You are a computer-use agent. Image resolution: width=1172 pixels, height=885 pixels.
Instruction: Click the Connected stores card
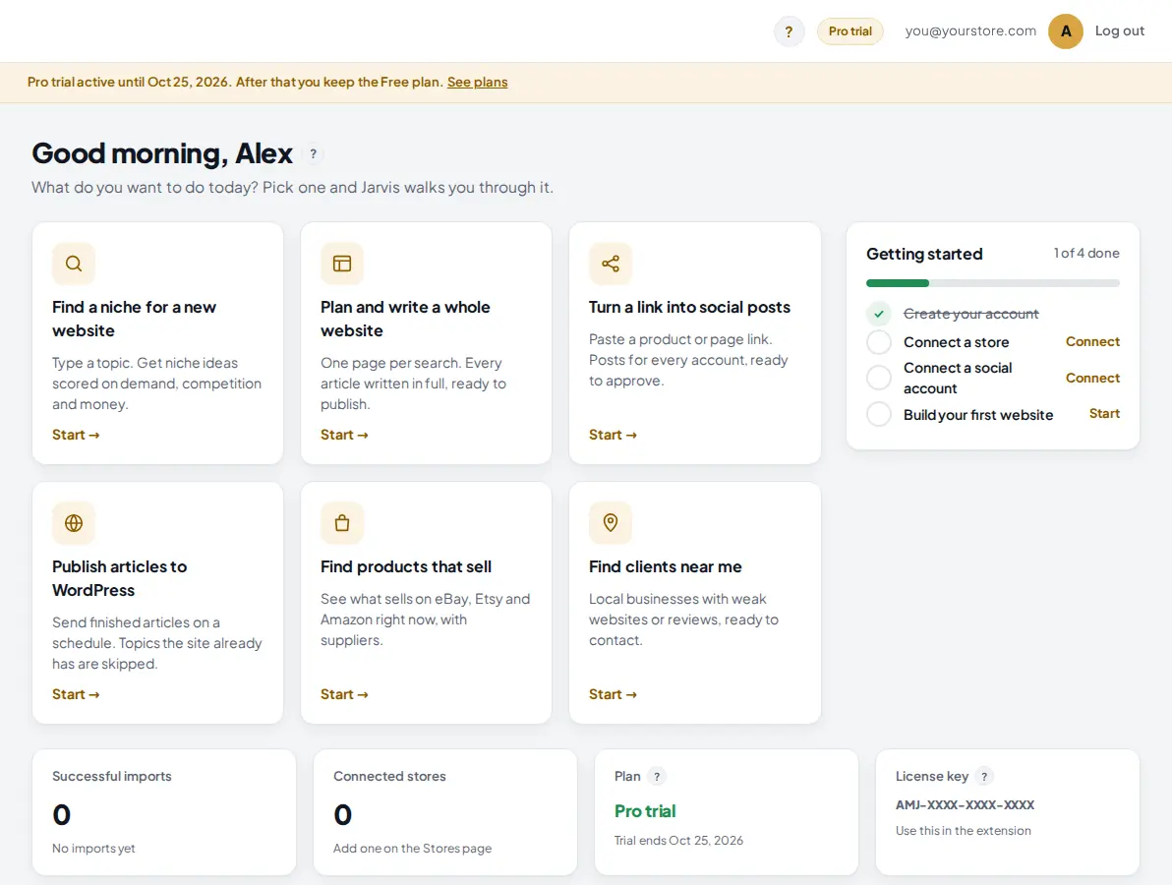pyautogui.click(x=444, y=812)
